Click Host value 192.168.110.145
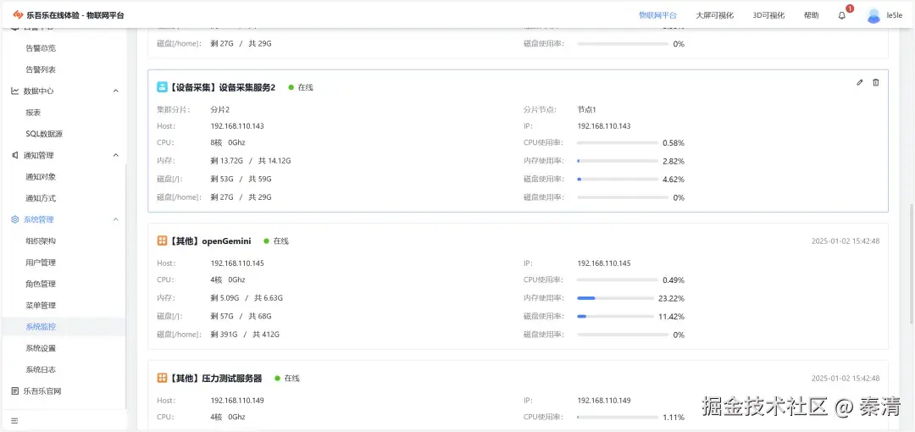The width and height of the screenshot is (915, 432). [x=237, y=263]
